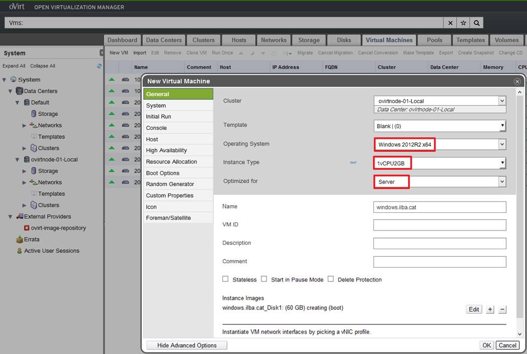Click the Default data center icon

tap(26, 102)
